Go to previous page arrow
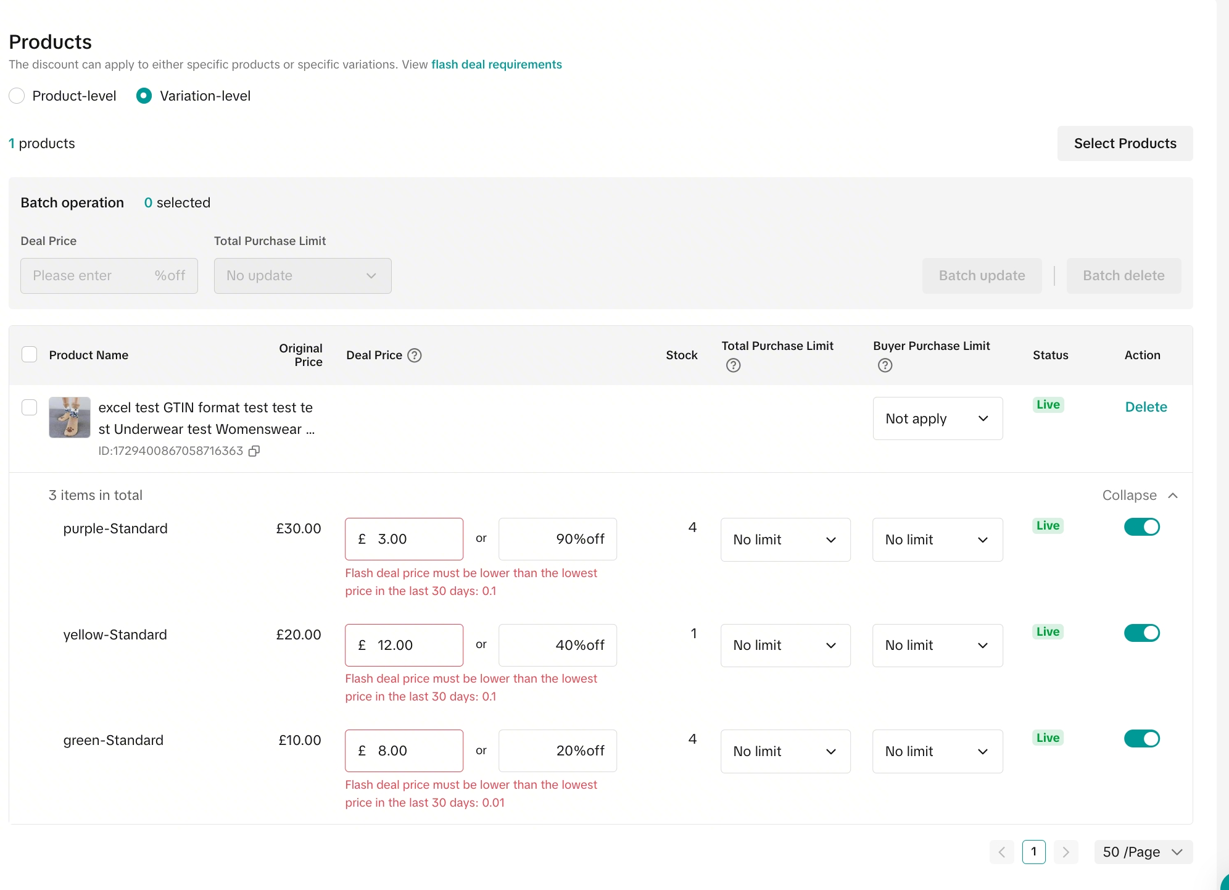Image resolution: width=1229 pixels, height=890 pixels. click(x=1001, y=852)
